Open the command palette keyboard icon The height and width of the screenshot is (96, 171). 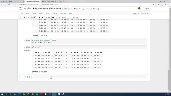click(x=77, y=17)
